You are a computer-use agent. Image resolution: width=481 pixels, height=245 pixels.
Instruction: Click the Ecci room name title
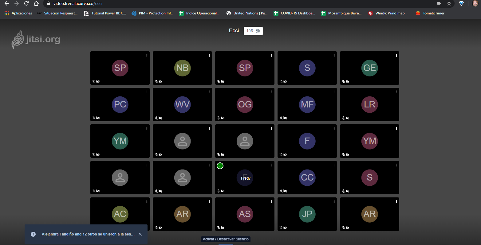234,31
